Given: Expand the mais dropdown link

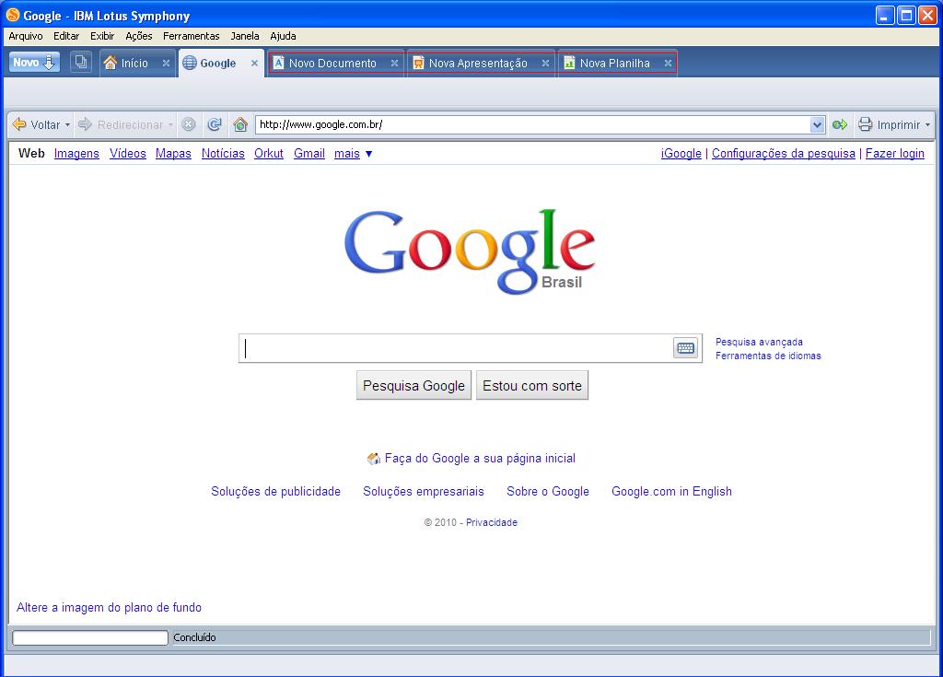Looking at the screenshot, I should pyautogui.click(x=353, y=154).
